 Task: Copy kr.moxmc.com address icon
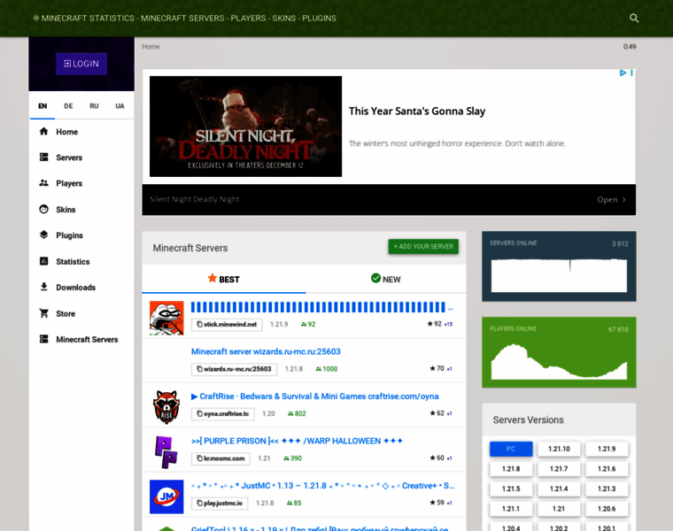(x=199, y=458)
